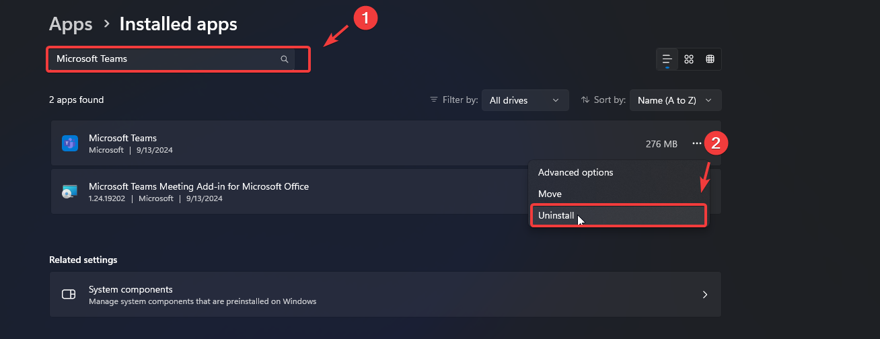The height and width of the screenshot is (339, 880).
Task: Click the Teams Meeting Add-in app icon
Action: coord(70,192)
